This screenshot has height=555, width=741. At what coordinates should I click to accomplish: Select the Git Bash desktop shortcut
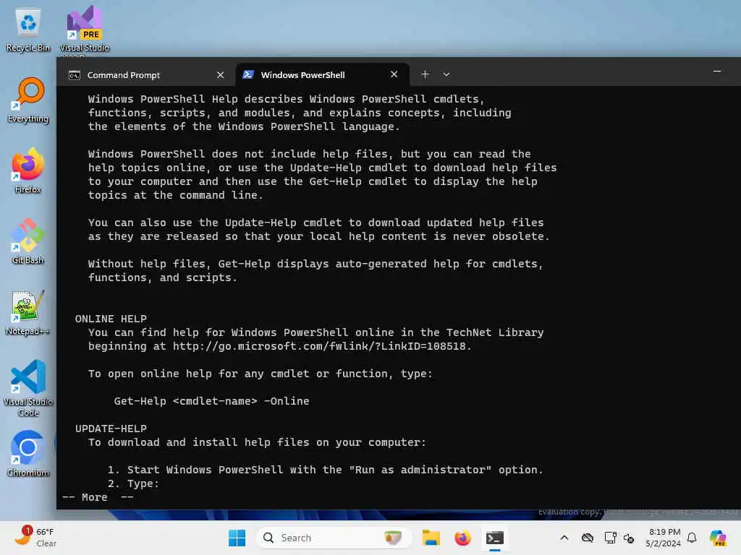28,241
